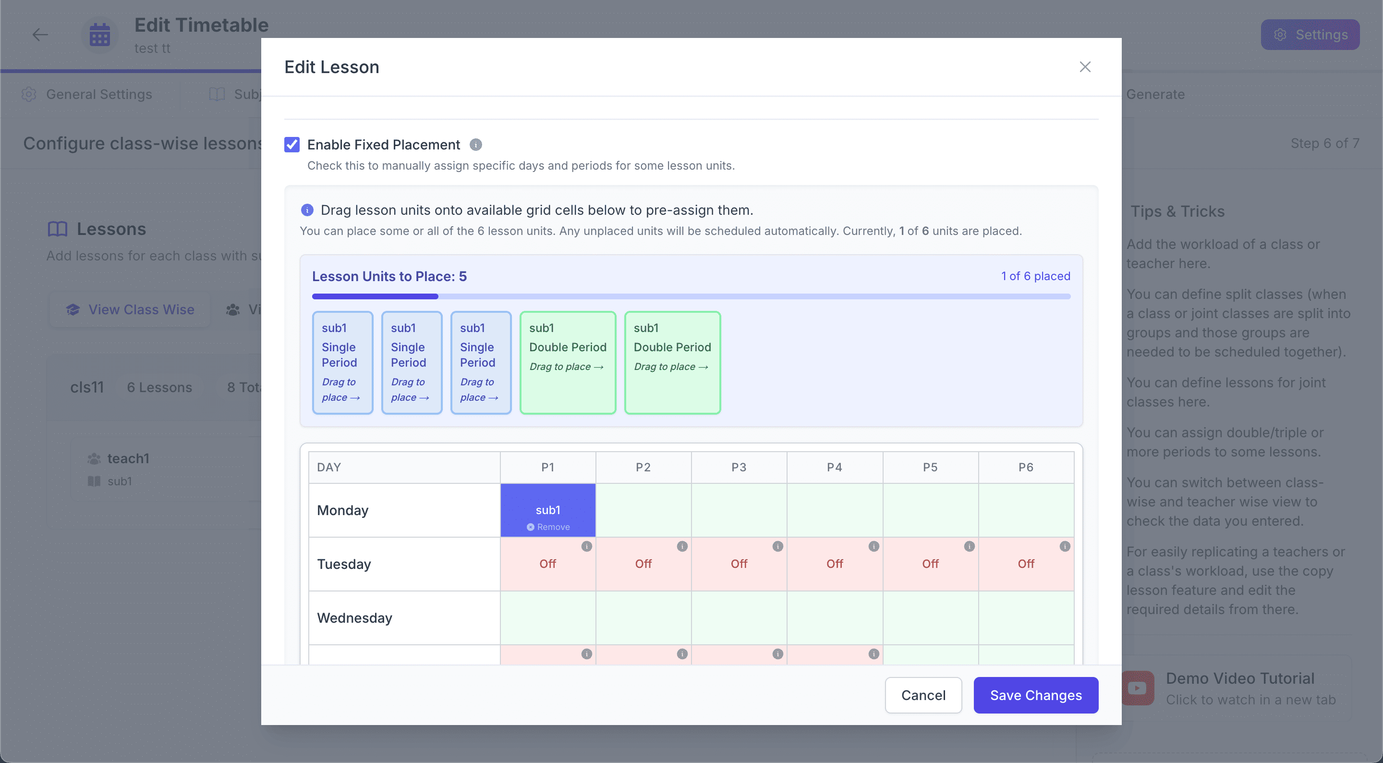Remove sub1 from Monday P1
This screenshot has width=1383, height=763.
548,527
